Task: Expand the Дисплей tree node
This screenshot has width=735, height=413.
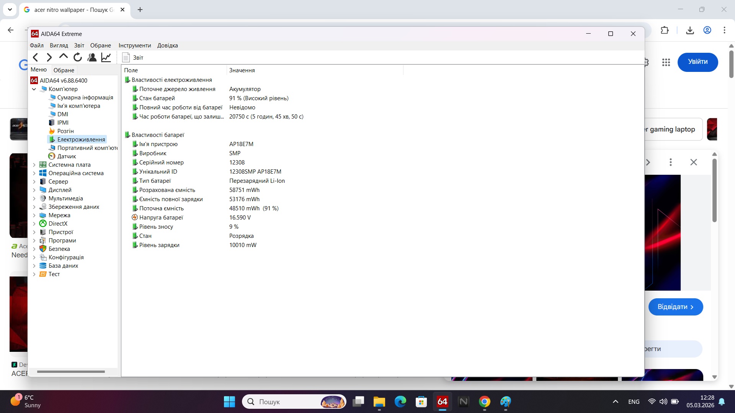Action: coord(35,190)
